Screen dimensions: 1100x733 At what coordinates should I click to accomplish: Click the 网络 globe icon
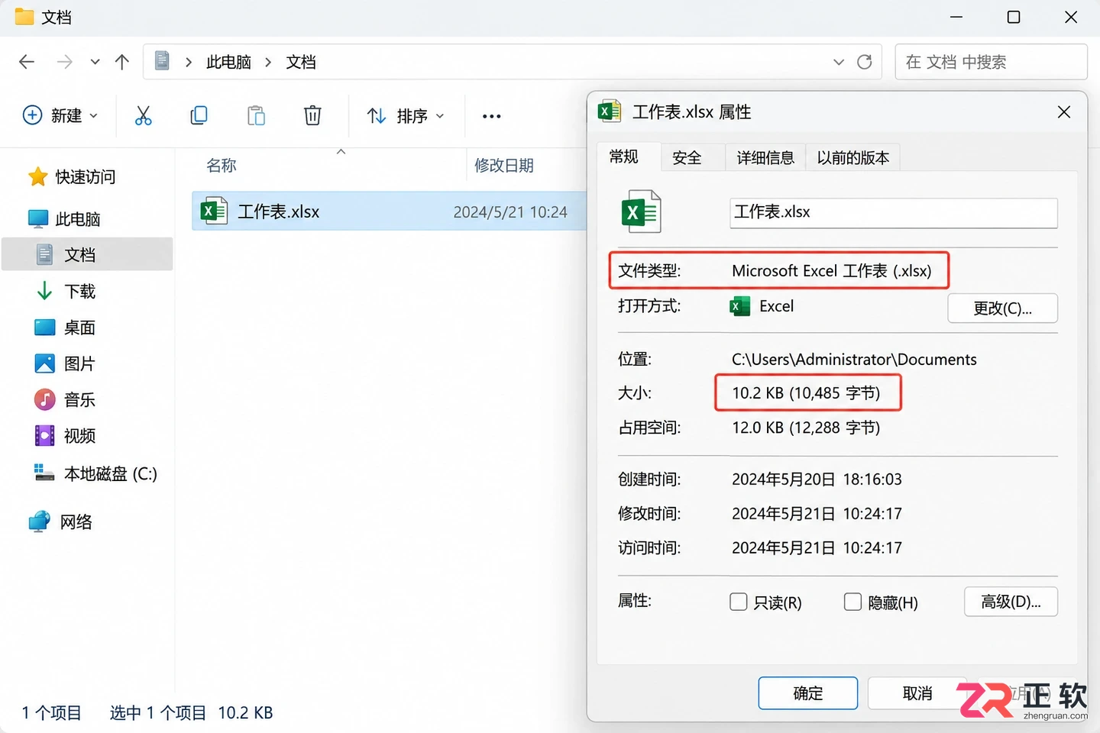tap(39, 521)
